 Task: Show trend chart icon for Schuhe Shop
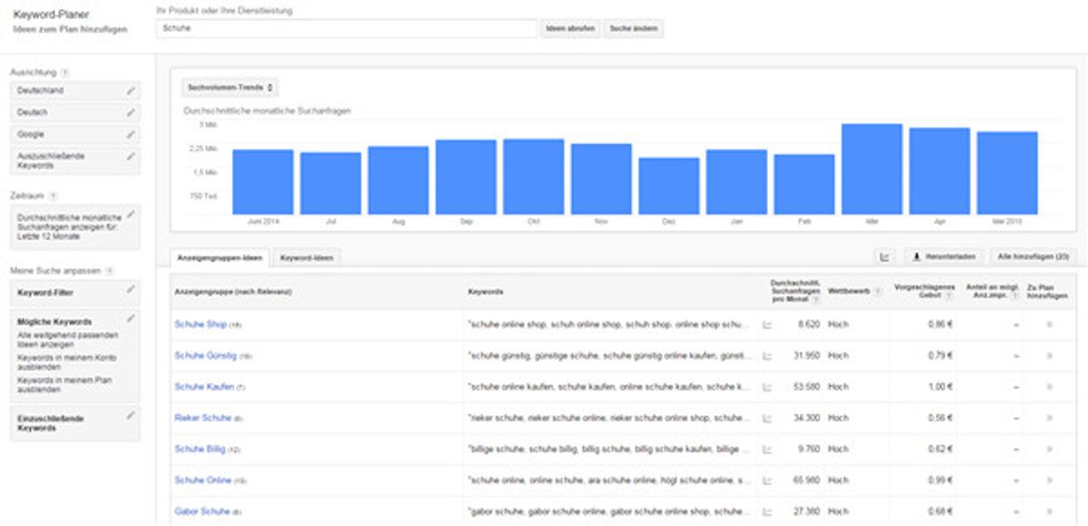coord(767,325)
